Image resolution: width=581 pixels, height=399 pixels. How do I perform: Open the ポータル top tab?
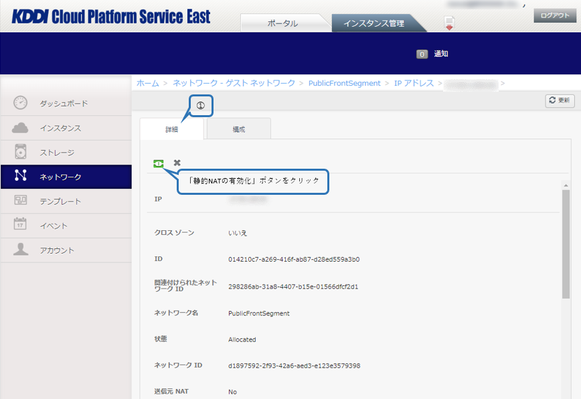(282, 23)
